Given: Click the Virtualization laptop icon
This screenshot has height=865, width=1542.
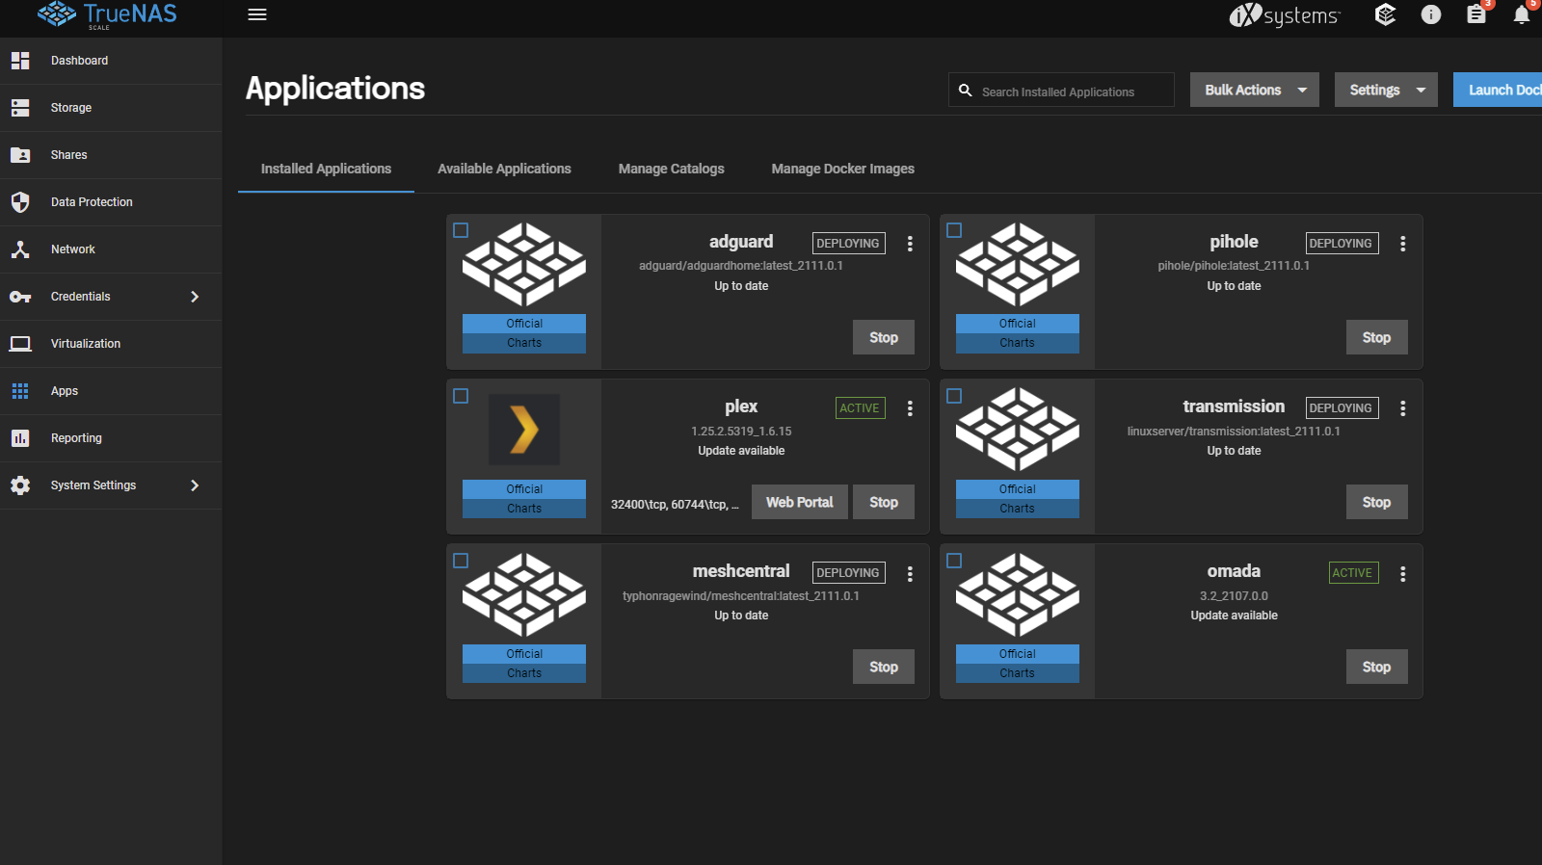Looking at the screenshot, I should click(20, 344).
